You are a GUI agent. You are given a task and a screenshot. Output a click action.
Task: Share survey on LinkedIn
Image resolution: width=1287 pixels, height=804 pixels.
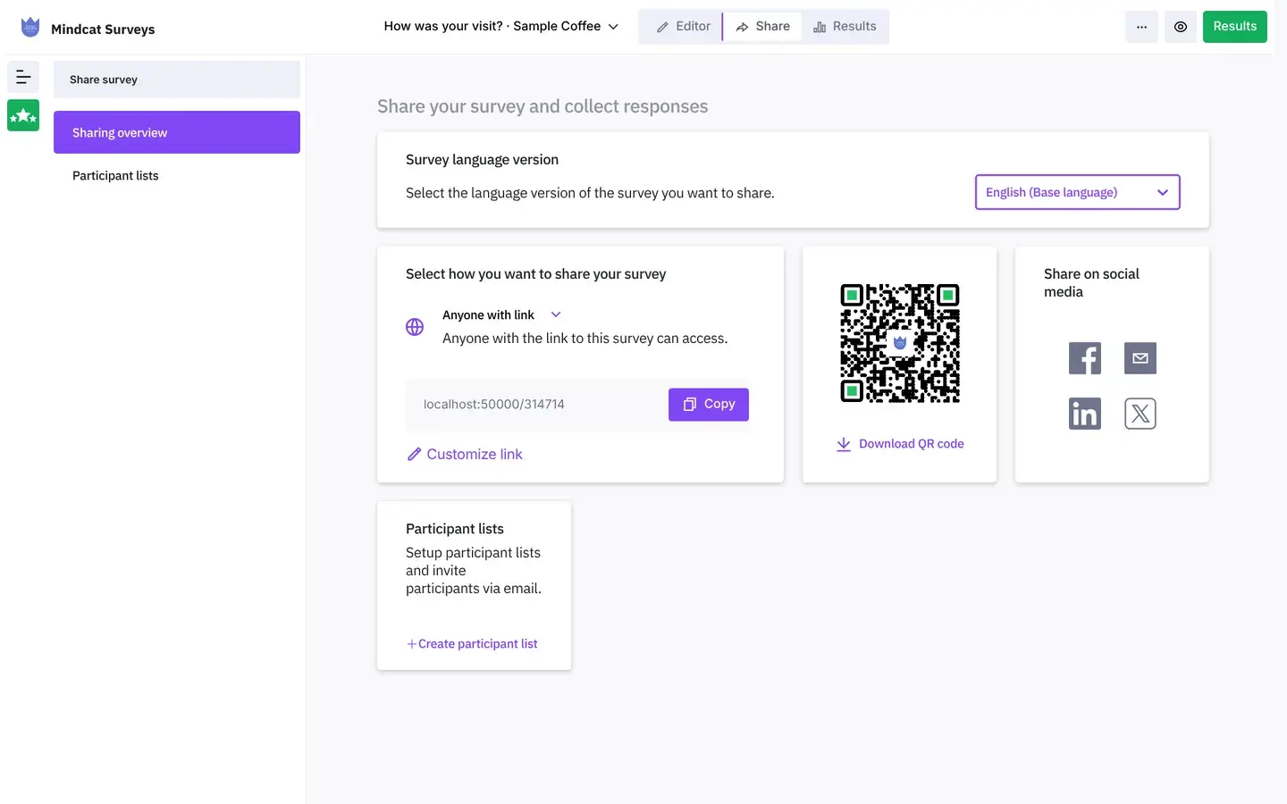[x=1085, y=414]
